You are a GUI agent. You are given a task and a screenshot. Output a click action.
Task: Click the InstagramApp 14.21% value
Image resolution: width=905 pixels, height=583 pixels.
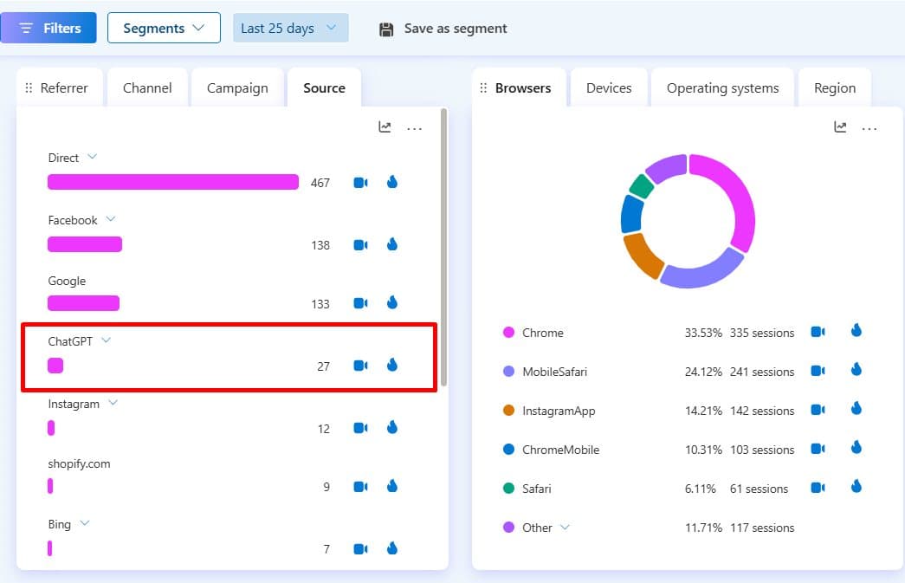pyautogui.click(x=703, y=411)
